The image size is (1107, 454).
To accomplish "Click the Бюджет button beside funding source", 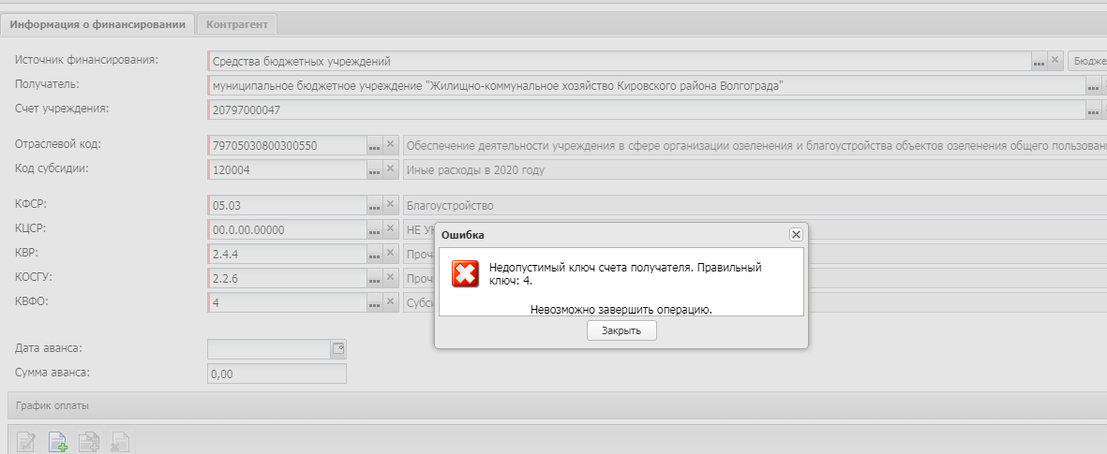I will tap(1088, 61).
